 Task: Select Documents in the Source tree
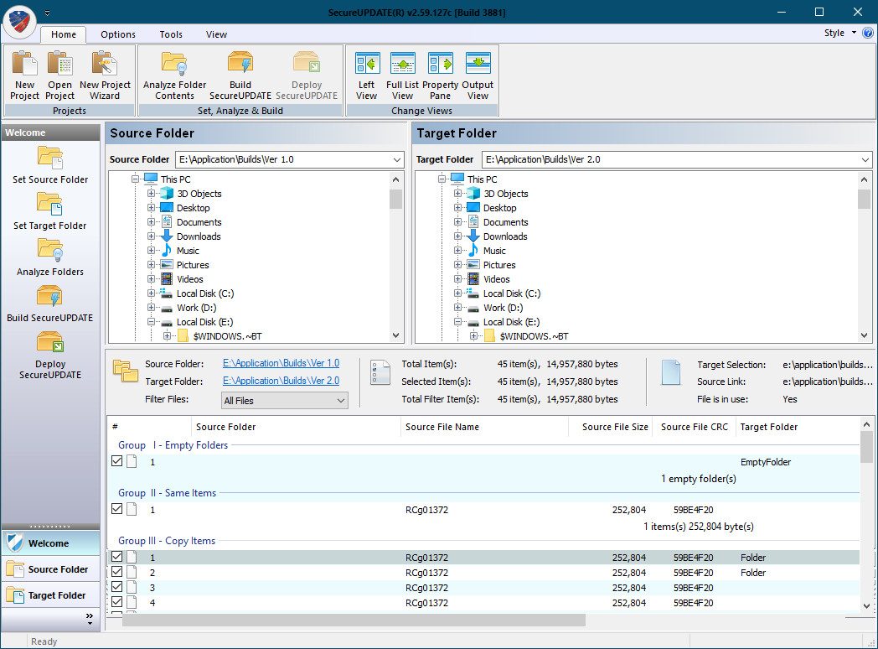[199, 222]
